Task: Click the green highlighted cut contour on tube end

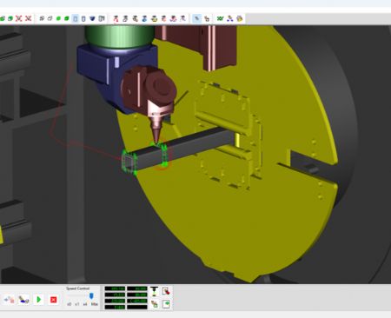Action: [129, 162]
